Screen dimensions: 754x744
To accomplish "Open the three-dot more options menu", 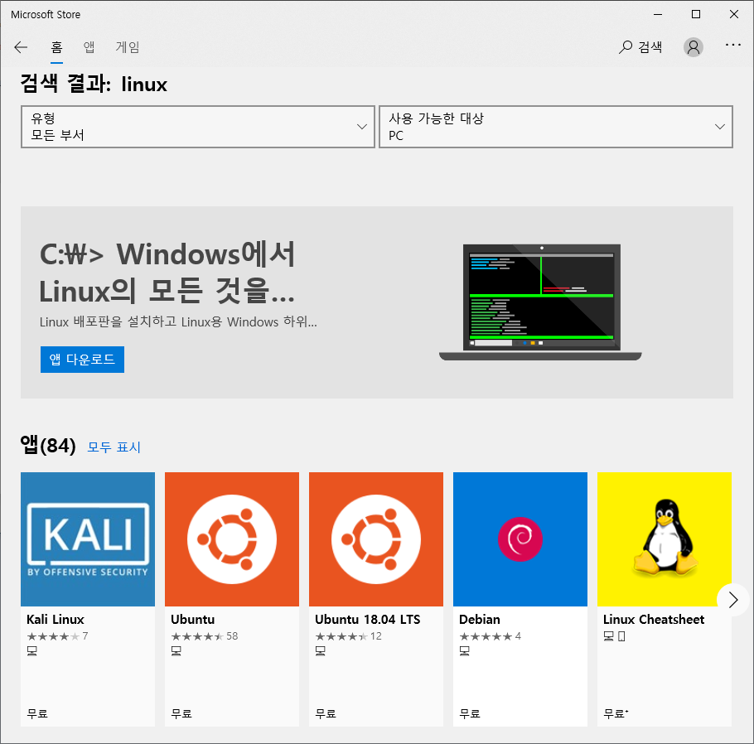I will coord(732,45).
